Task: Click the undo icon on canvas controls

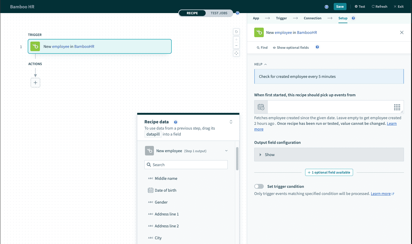Action: 236,32
